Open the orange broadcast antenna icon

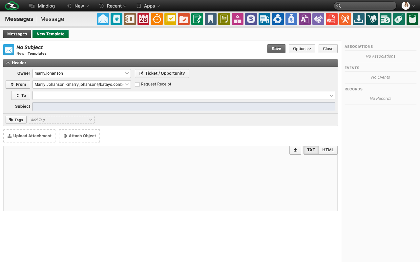pos(345,19)
